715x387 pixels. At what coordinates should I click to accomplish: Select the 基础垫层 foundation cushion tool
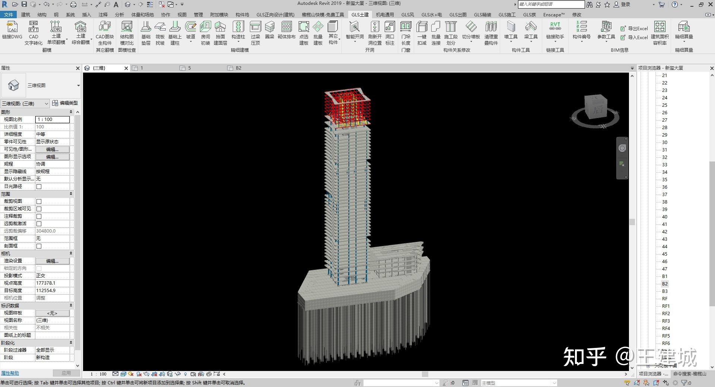coord(146,33)
